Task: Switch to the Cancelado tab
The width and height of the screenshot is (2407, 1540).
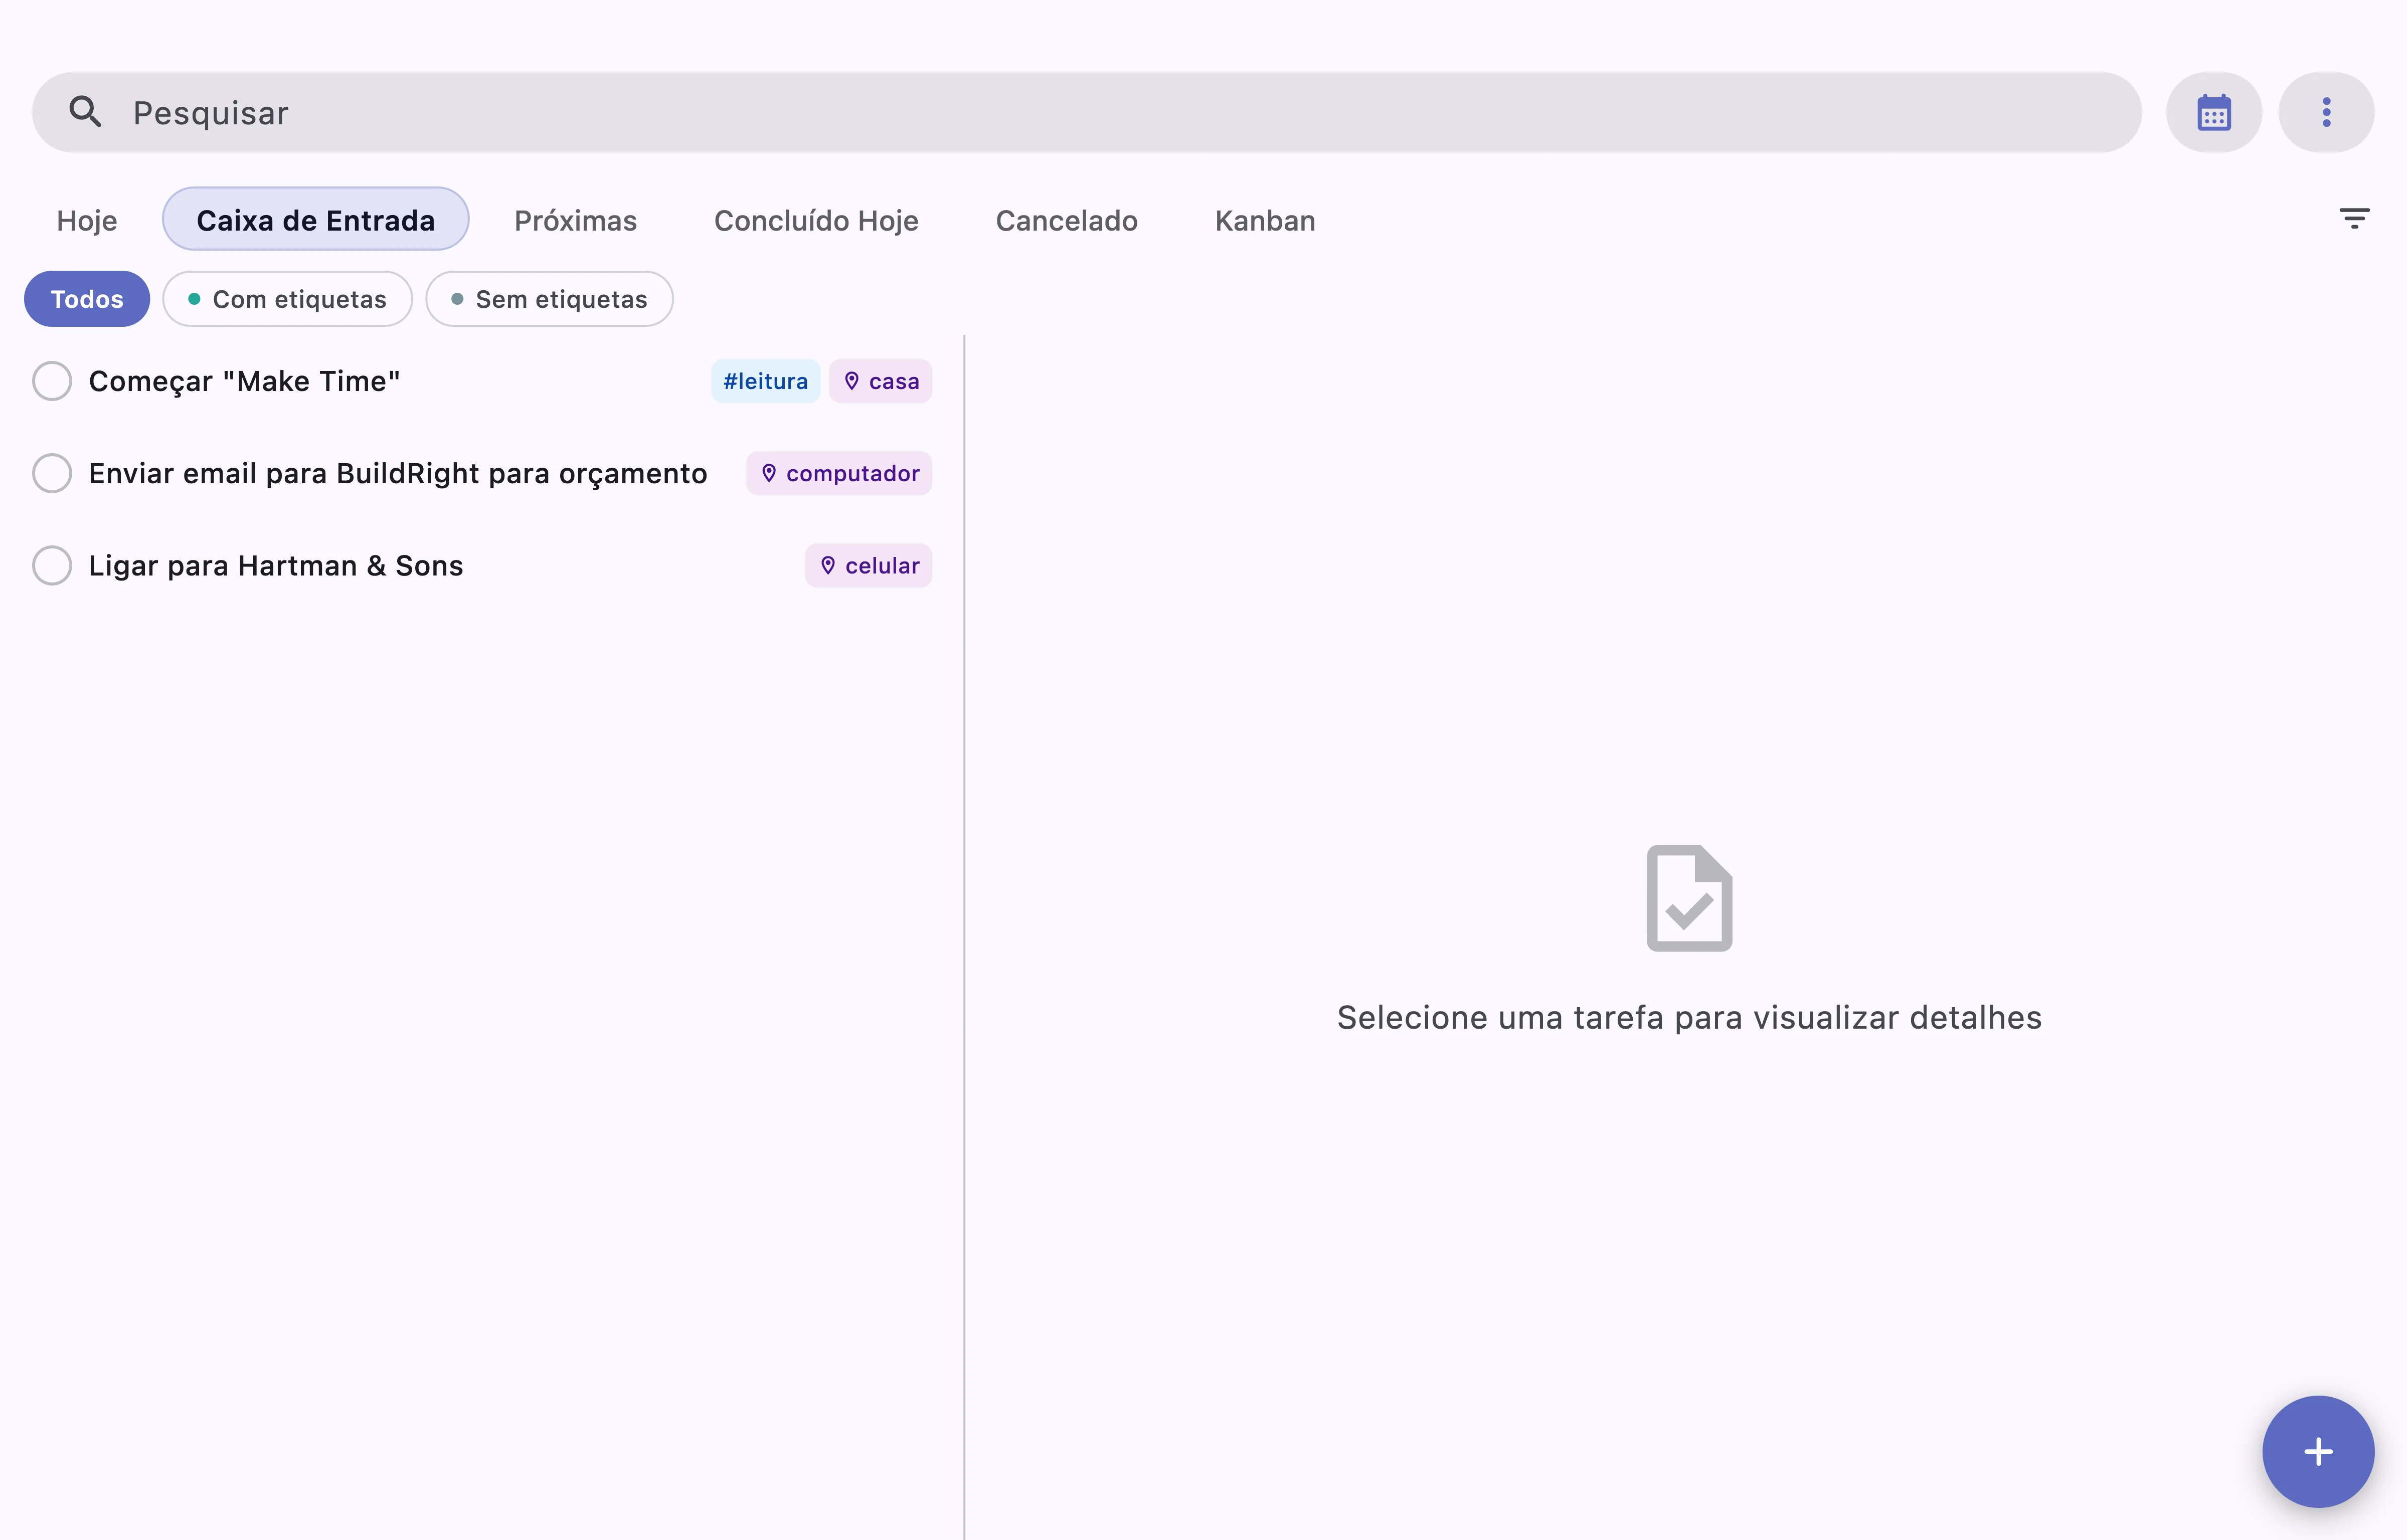Action: 1067,220
